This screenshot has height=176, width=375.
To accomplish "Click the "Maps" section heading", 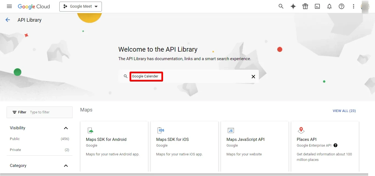I will pos(86,110).
